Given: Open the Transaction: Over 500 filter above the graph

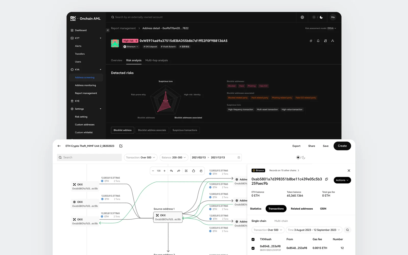Looking at the screenshot, I should click(x=141, y=158).
